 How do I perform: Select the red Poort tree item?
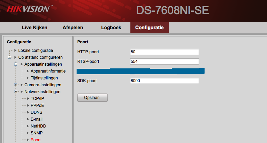[36, 140]
